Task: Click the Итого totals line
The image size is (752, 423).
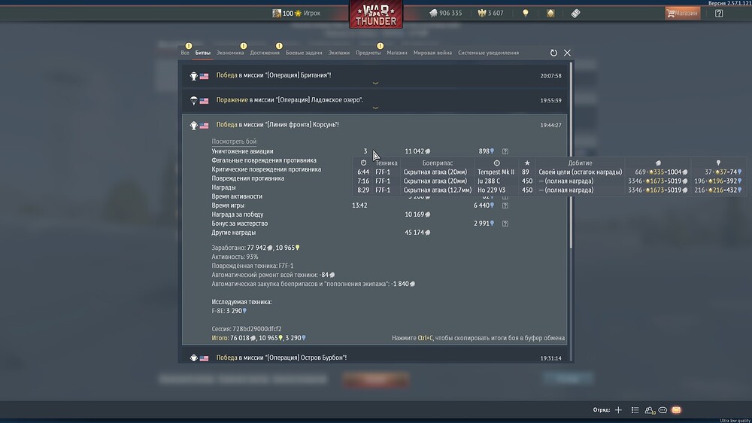Action: 259,338
